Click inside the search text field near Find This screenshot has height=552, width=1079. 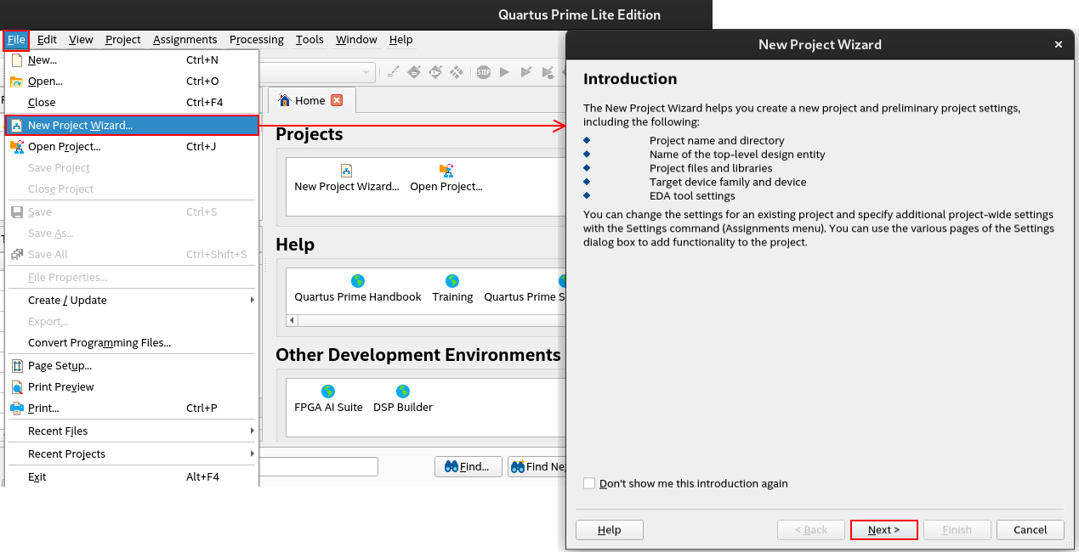[x=323, y=466]
